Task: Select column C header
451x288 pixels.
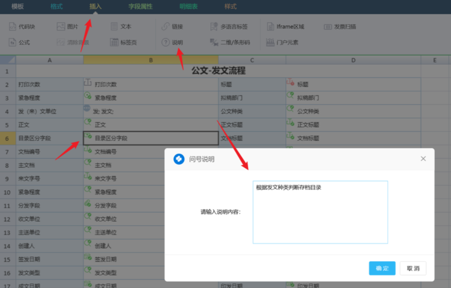Action: [252, 60]
